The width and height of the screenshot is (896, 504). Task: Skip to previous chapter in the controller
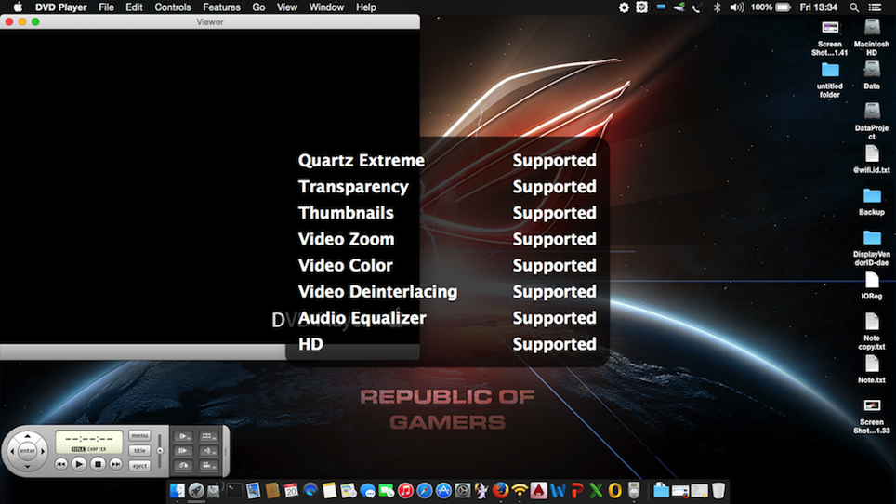coord(61,464)
